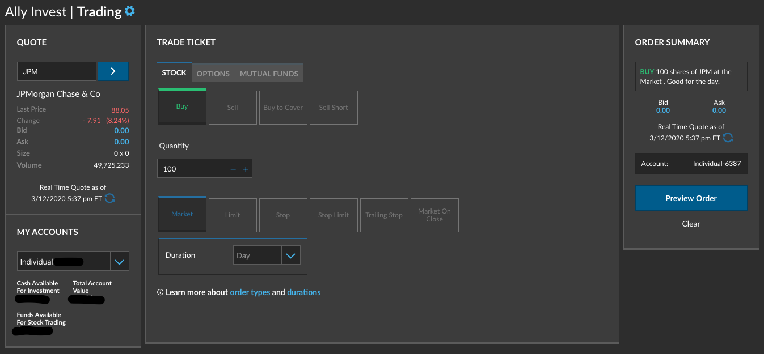The height and width of the screenshot is (354, 764).
Task: Click Ask value in Order Summary
Action: [x=719, y=110]
